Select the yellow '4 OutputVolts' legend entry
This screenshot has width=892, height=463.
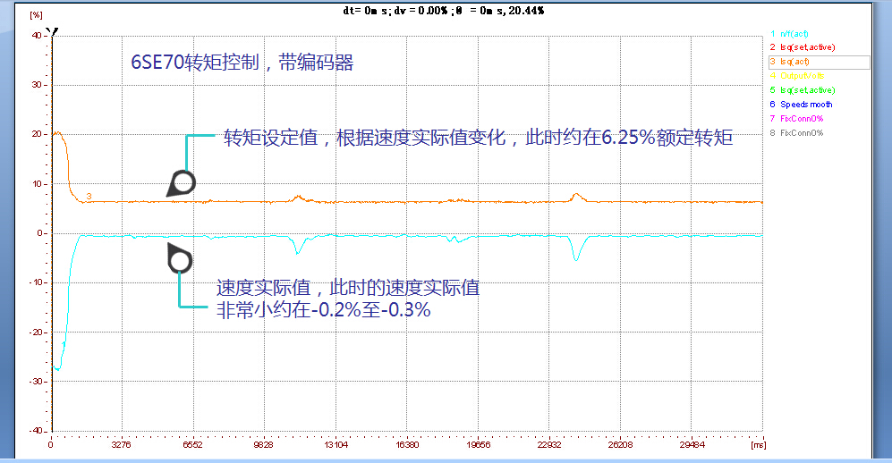(796, 76)
